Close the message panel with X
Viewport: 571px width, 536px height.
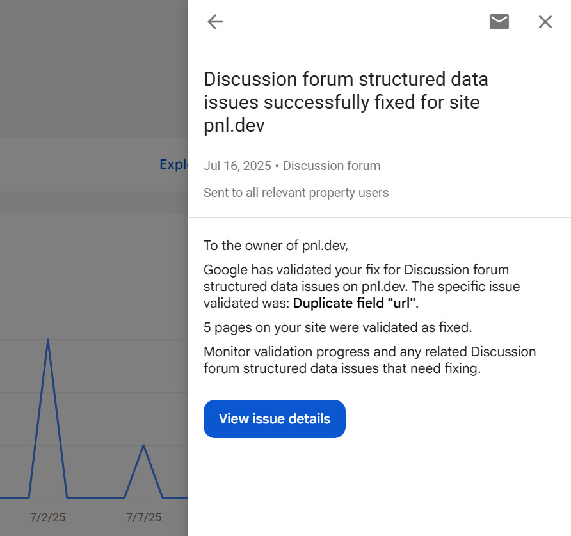(x=545, y=22)
